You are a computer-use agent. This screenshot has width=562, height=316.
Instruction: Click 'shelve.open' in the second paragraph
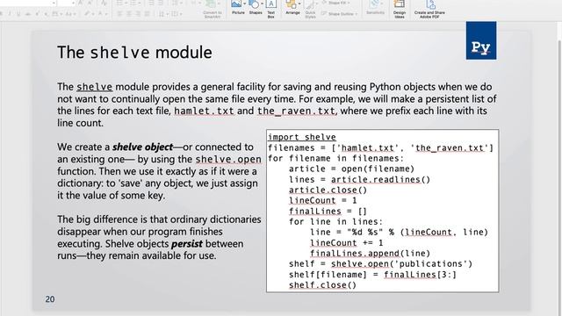[228, 159]
